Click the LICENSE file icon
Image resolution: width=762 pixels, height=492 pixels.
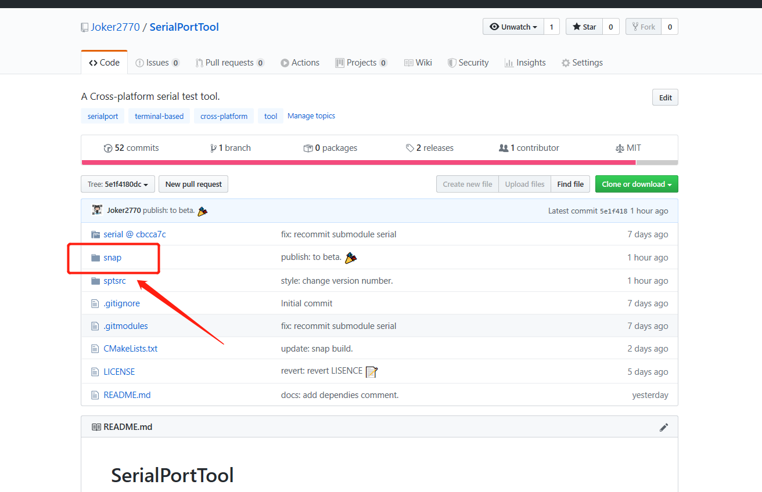(95, 372)
